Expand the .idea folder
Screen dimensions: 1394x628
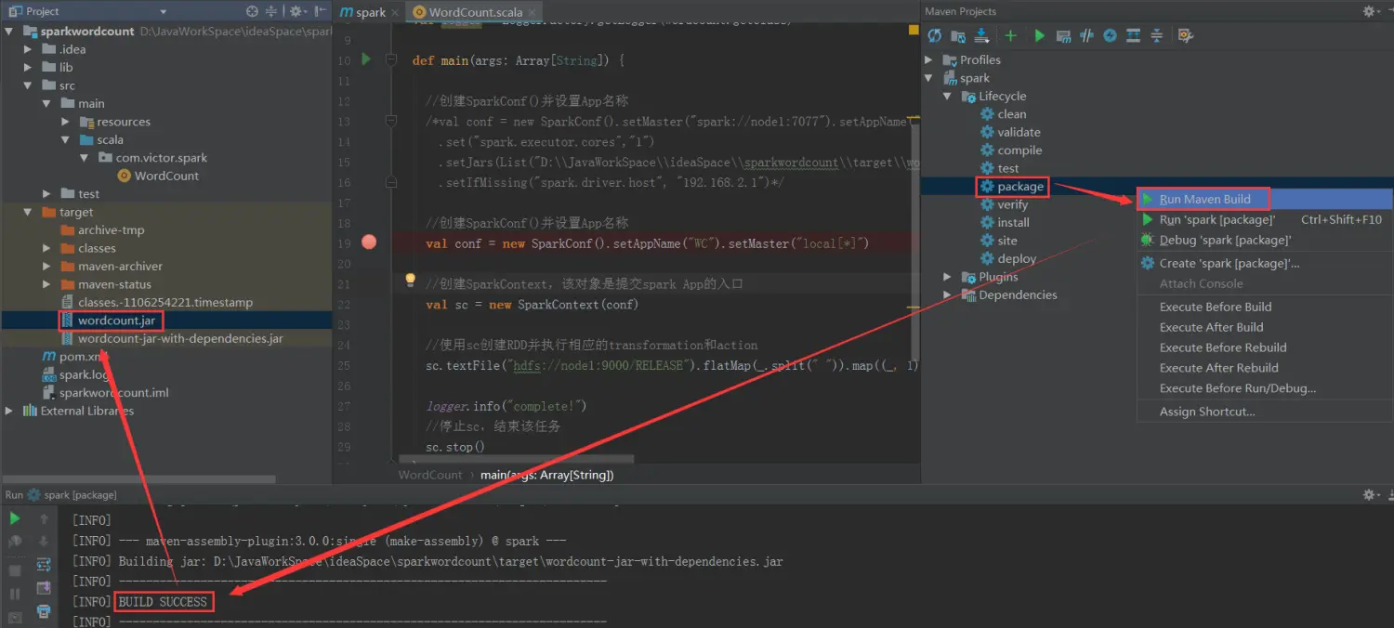point(29,49)
